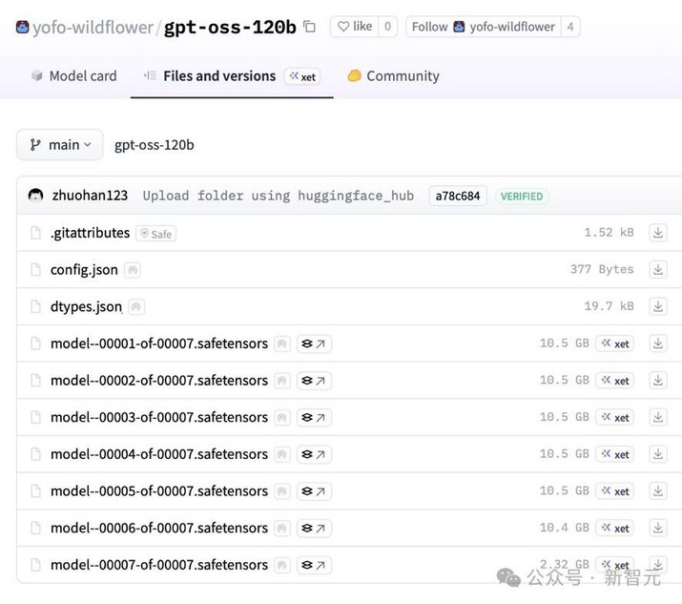
Task: Open the yofo-wildflower owner link in title
Action: pyautogui.click(x=93, y=28)
